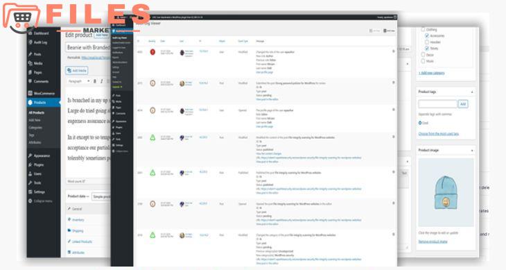Open the Shipping product data tab

(x=76, y=230)
